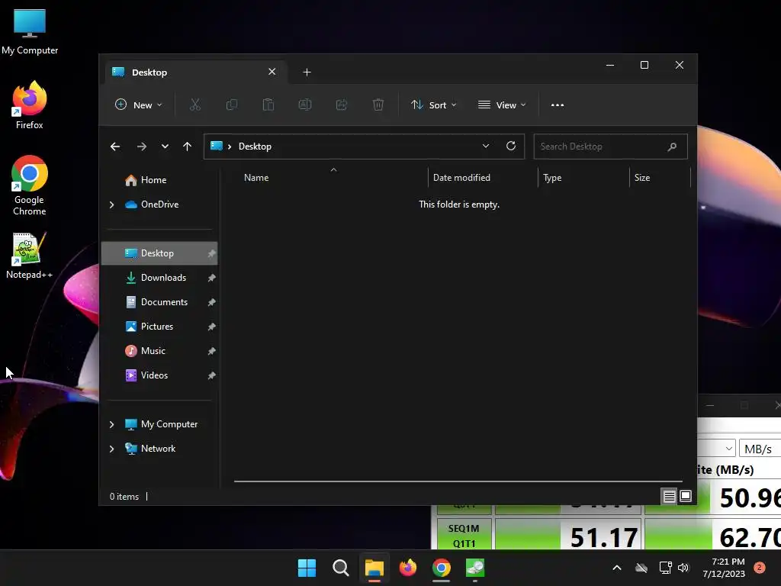Click the Search Desktop input field

tap(610, 146)
